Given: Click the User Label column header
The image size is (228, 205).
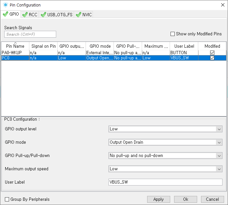Looking at the screenshot, I should point(184,46).
